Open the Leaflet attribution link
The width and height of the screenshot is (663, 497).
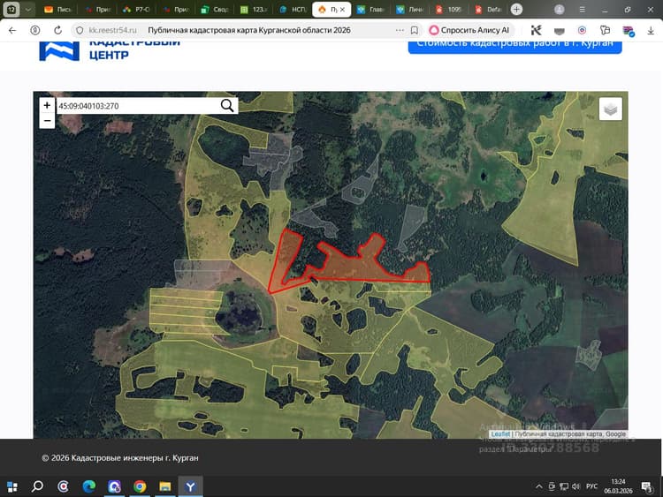pos(500,434)
